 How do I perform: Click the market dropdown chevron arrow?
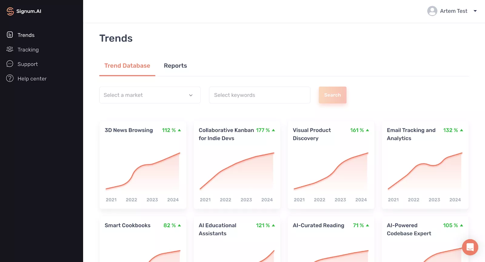tap(191, 95)
